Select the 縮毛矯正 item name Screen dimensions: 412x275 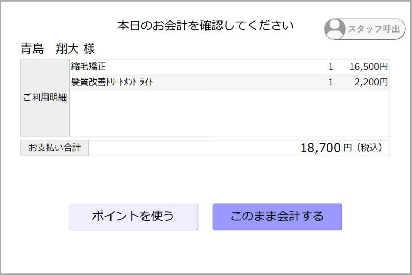pyautogui.click(x=89, y=67)
